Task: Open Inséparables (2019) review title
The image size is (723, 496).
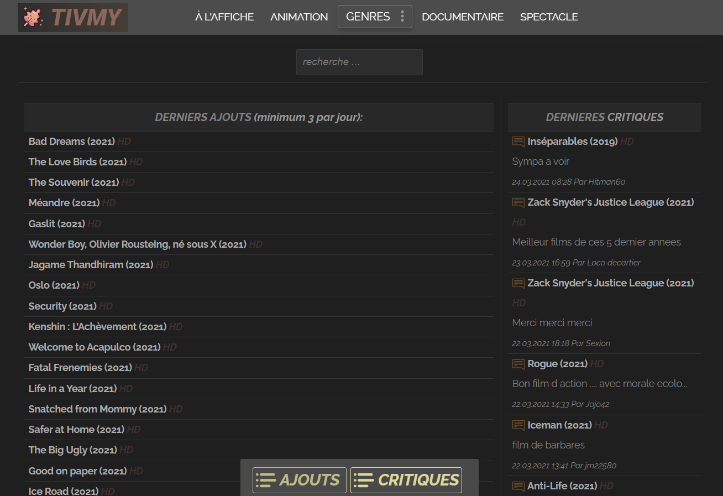Action: click(x=573, y=142)
